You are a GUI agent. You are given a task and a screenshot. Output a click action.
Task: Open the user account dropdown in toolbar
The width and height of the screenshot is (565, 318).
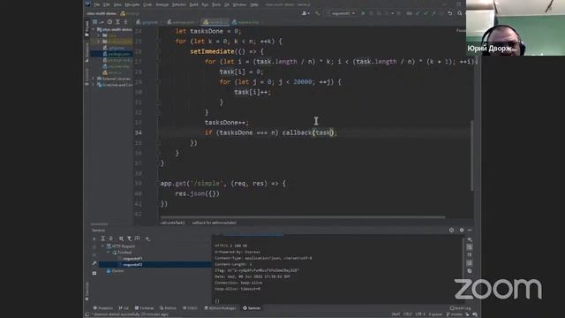pos(305,13)
